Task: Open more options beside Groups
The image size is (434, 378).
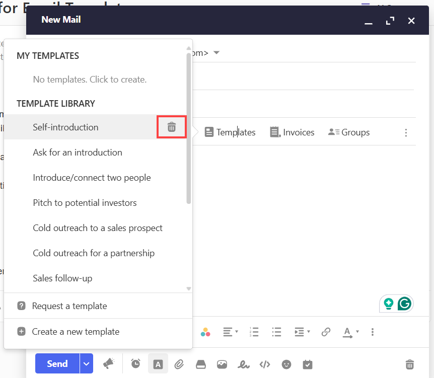Action: pyautogui.click(x=406, y=133)
